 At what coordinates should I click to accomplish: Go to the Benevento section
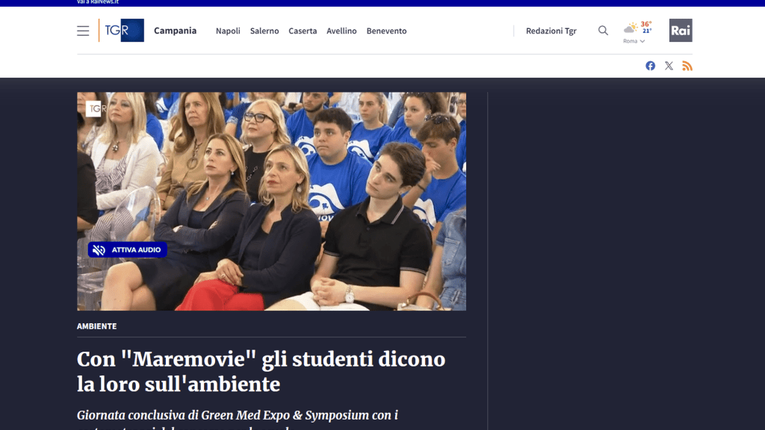[386, 31]
